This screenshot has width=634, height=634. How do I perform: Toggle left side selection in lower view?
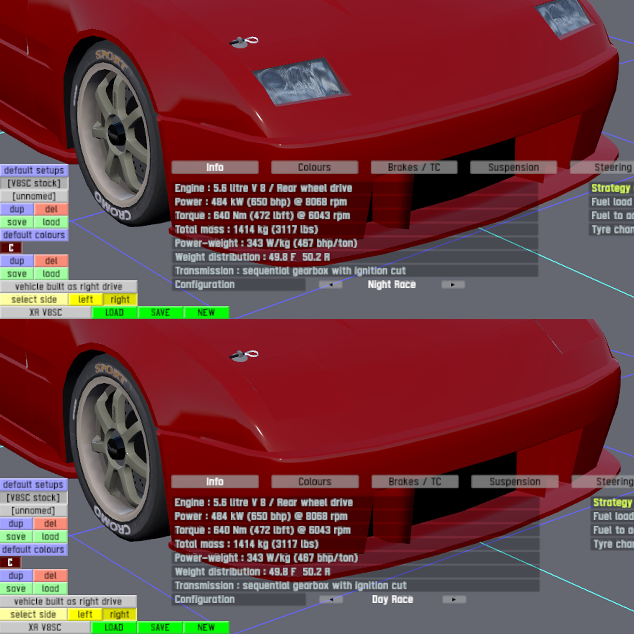pyautogui.click(x=85, y=614)
